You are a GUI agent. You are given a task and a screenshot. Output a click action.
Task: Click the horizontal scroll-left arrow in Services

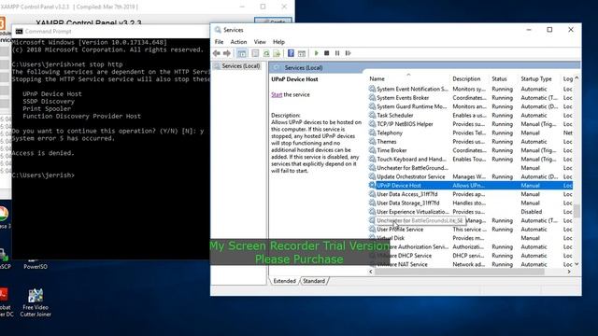coord(371,272)
